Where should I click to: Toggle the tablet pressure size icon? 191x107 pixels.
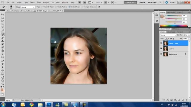point(99,7)
